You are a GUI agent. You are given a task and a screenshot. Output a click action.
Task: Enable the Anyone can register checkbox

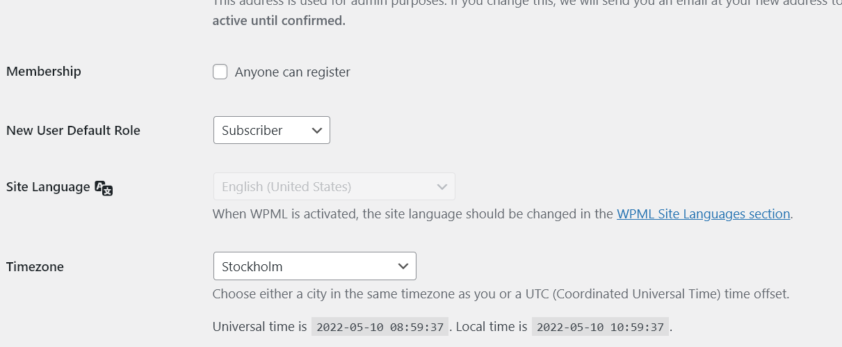click(x=220, y=72)
